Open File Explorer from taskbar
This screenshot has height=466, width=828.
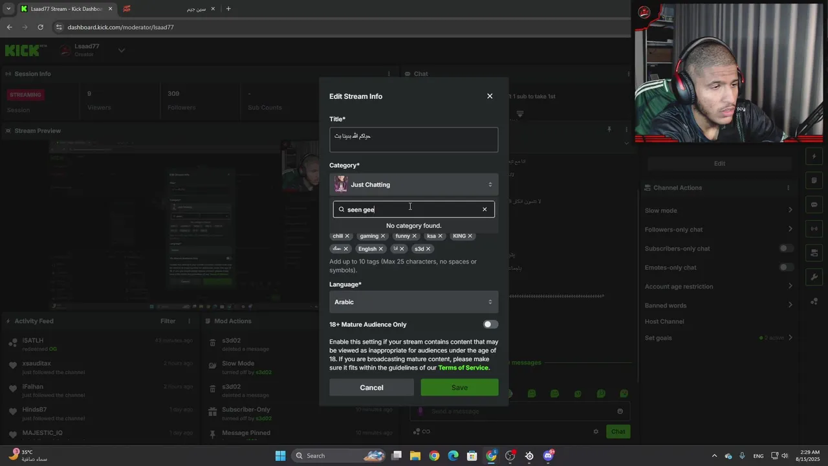[415, 456]
